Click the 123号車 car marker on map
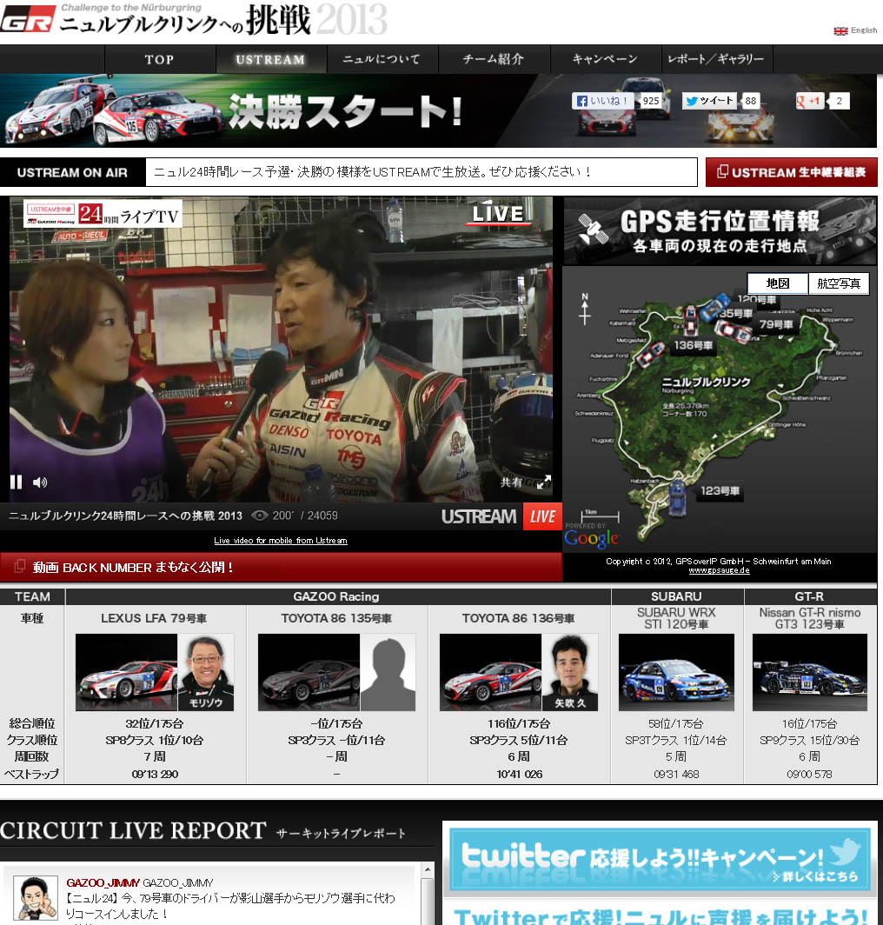883x925 pixels. tap(720, 491)
